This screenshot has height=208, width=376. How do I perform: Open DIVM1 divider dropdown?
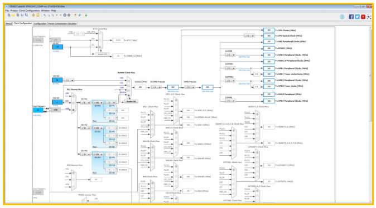85,103
